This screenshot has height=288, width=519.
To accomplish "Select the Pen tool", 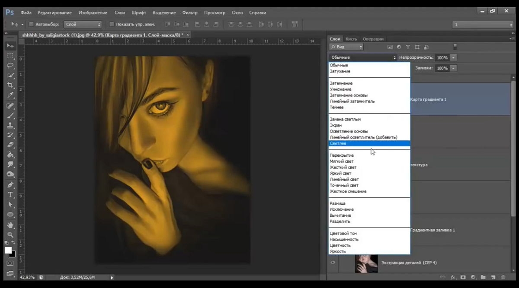I will pyautogui.click(x=10, y=185).
